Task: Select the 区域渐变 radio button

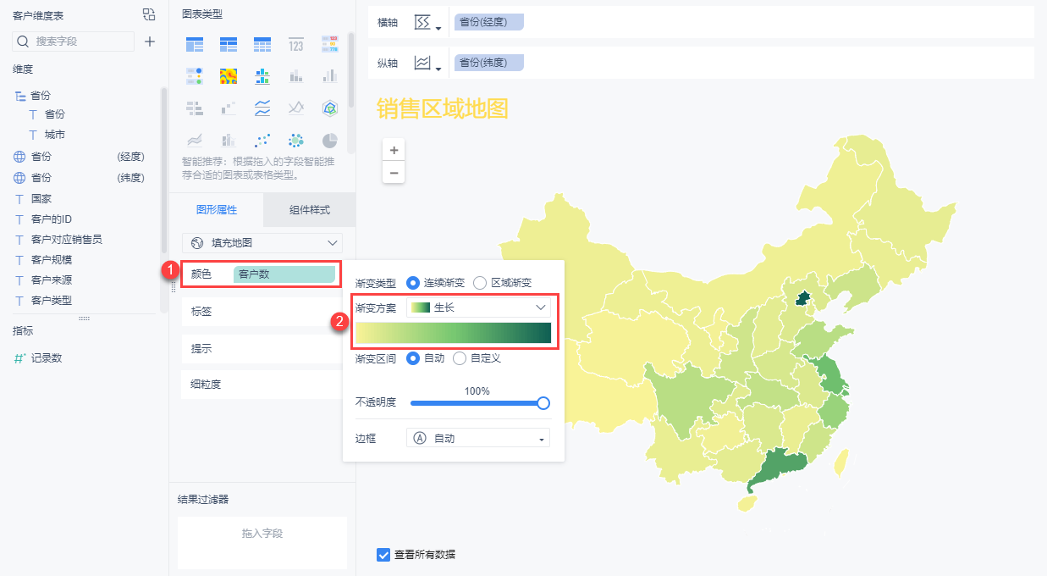Action: click(480, 283)
